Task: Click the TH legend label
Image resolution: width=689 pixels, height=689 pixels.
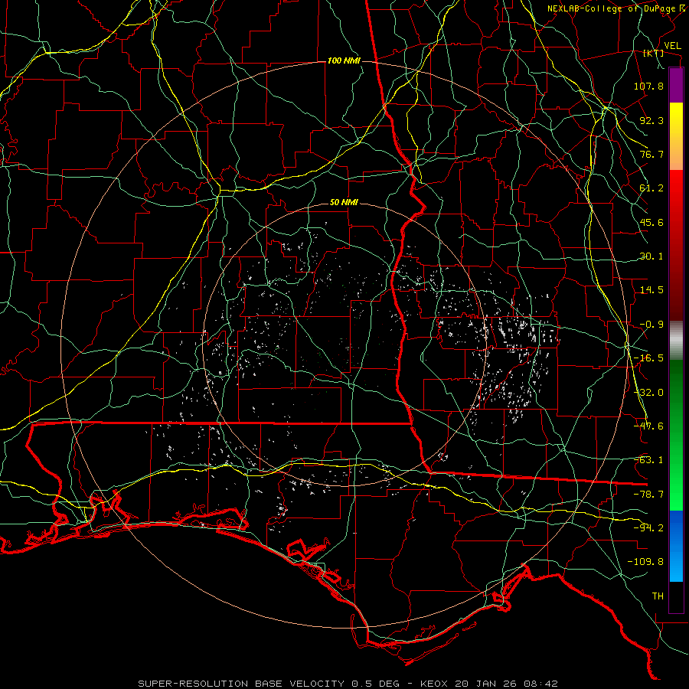Action: click(x=658, y=596)
